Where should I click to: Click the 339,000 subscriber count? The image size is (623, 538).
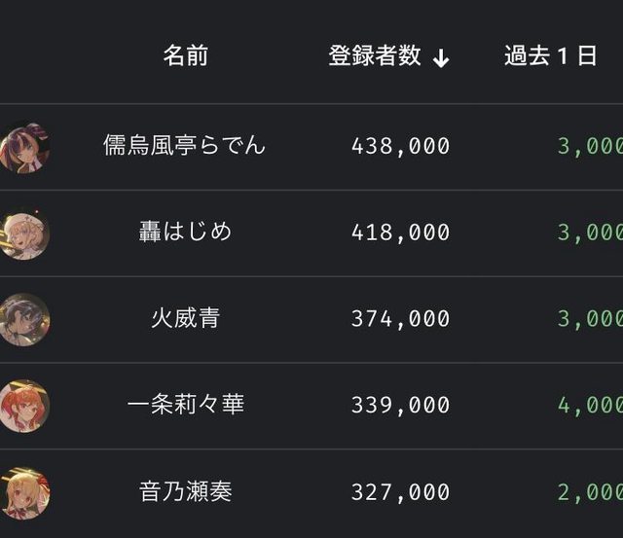pos(400,405)
